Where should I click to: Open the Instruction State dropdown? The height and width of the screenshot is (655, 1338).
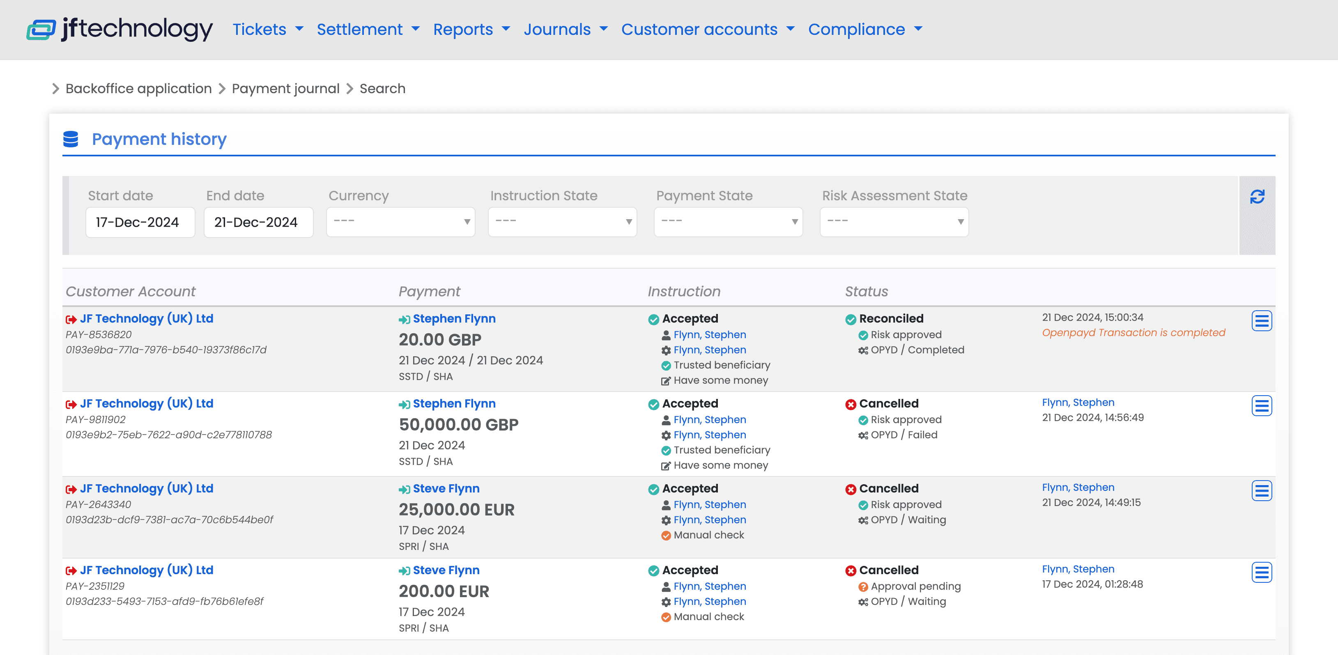coord(562,222)
